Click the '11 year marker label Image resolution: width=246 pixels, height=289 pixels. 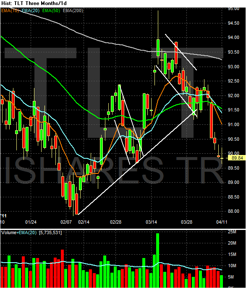(x=3, y=216)
